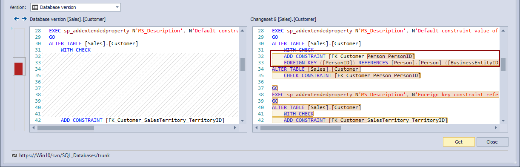
Task: Click right pane horizontal scroll left arrow
Action: point(256,127)
